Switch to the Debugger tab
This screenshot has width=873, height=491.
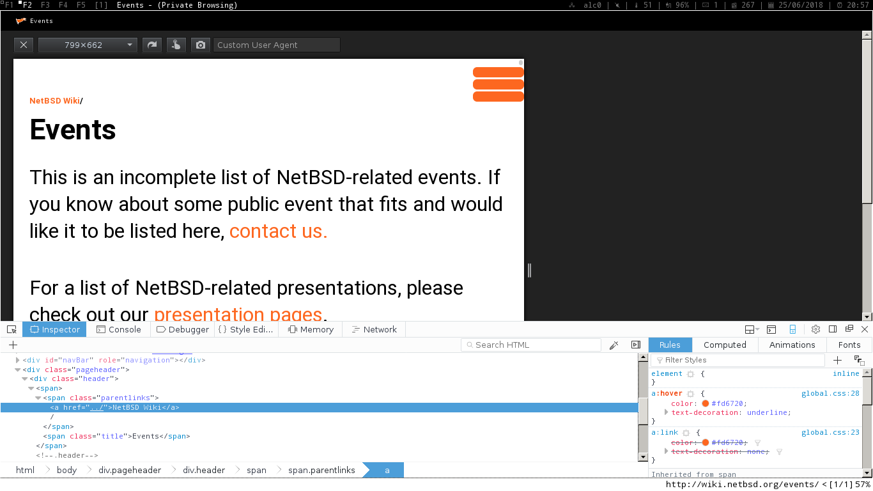pos(182,329)
